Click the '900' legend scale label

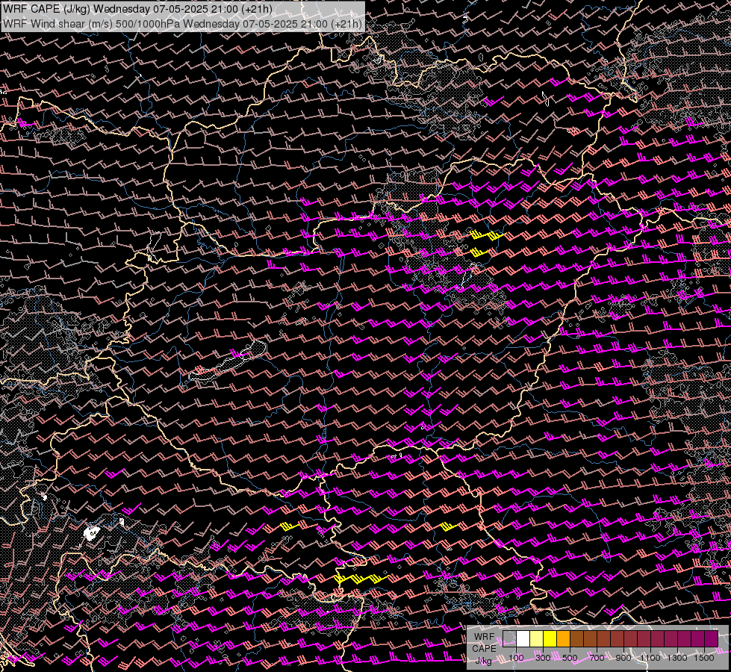(623, 658)
